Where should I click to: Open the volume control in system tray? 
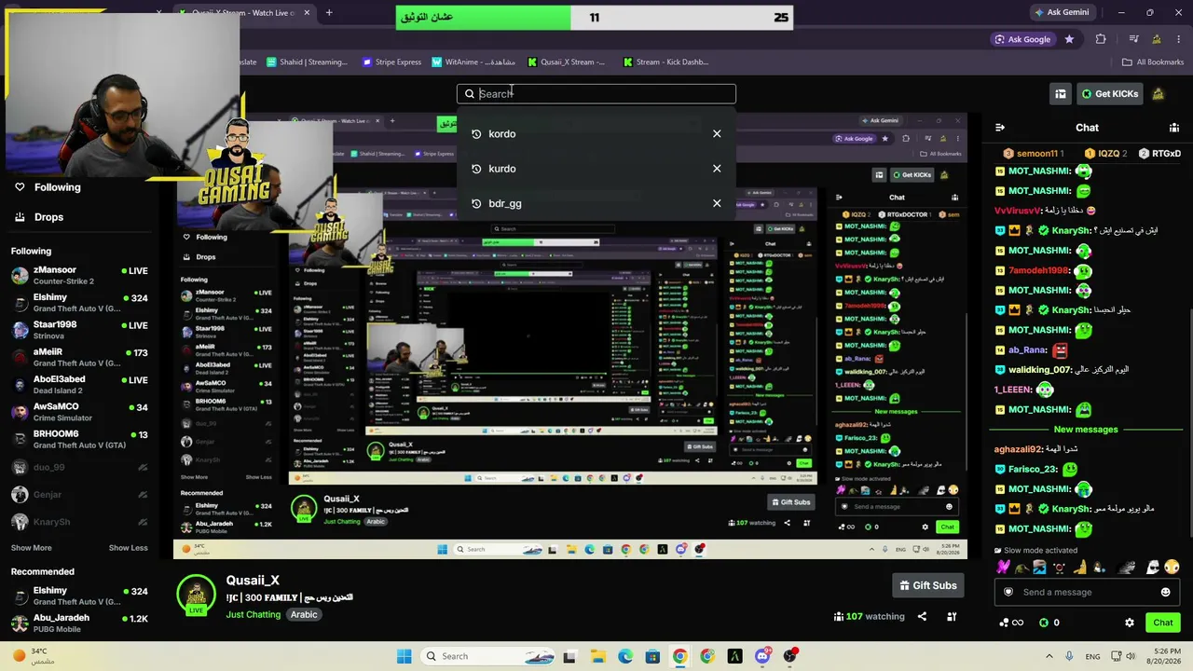(1131, 656)
